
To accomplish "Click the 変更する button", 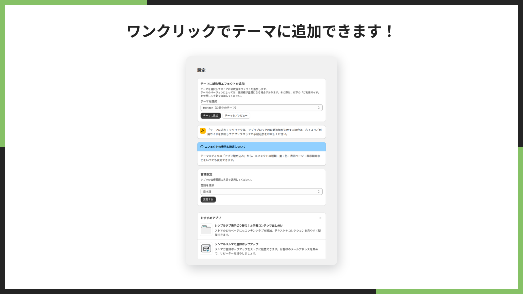I will pyautogui.click(x=208, y=200).
